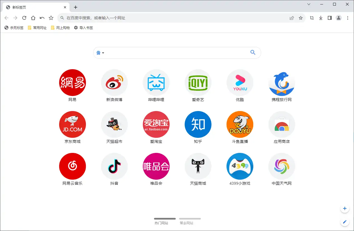This screenshot has height=231, width=354.
Task: Open the Bilibili site shortcut
Action: 156,83
